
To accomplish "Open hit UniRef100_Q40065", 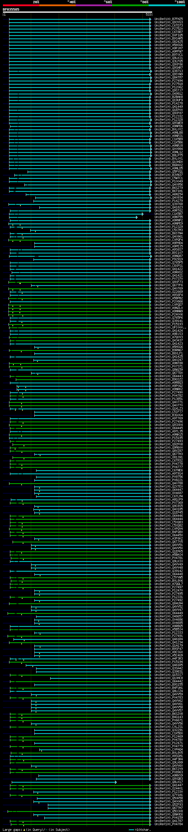I will point(169,801).
